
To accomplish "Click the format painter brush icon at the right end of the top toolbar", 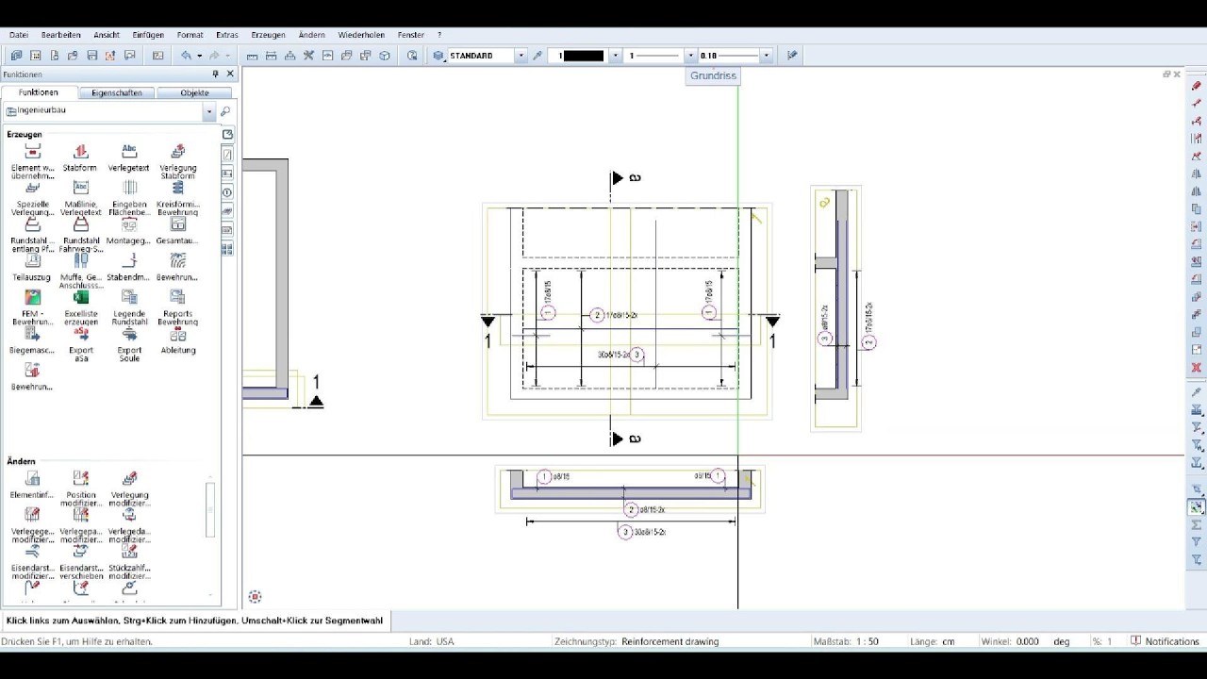I will click(x=792, y=56).
